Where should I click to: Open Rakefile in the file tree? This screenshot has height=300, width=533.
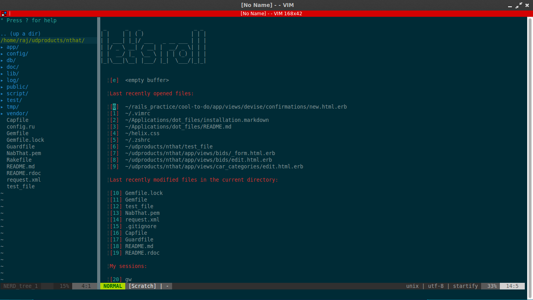19,160
